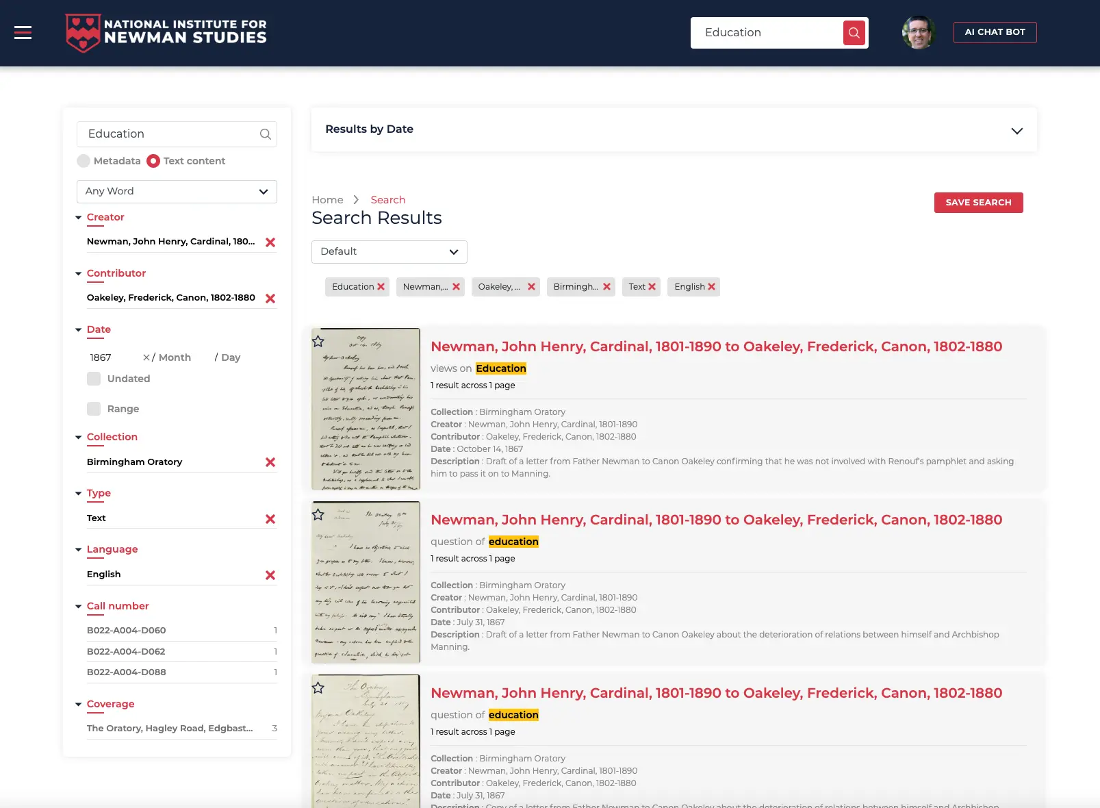Image resolution: width=1100 pixels, height=808 pixels.
Task: Remove the English language filter
Action: pyautogui.click(x=270, y=575)
